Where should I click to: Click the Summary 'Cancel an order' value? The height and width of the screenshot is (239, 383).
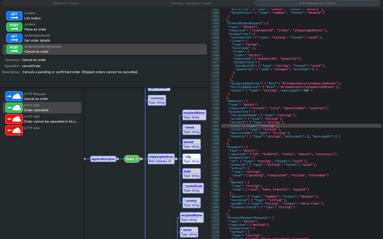[34, 60]
